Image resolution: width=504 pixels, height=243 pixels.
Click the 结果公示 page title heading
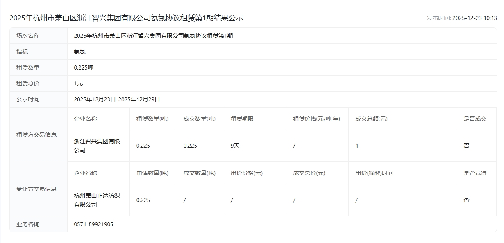pos(126,18)
